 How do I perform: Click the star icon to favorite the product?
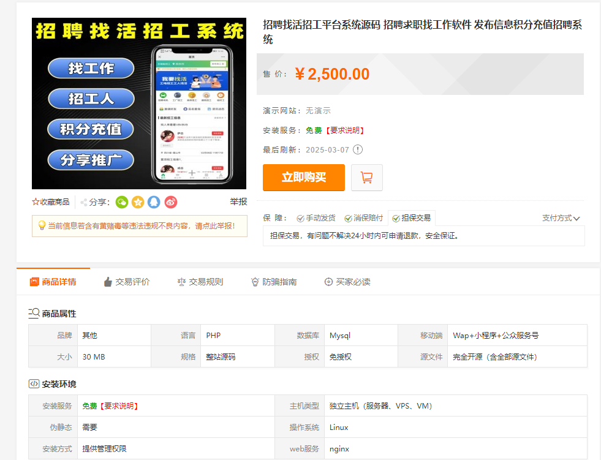point(36,202)
